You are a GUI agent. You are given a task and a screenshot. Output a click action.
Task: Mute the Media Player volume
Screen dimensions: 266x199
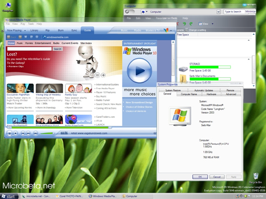point(36,133)
